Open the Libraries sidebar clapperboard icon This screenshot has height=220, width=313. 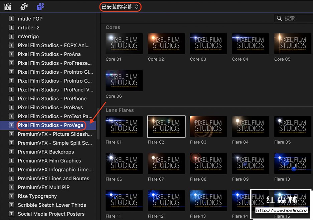tap(8, 7)
